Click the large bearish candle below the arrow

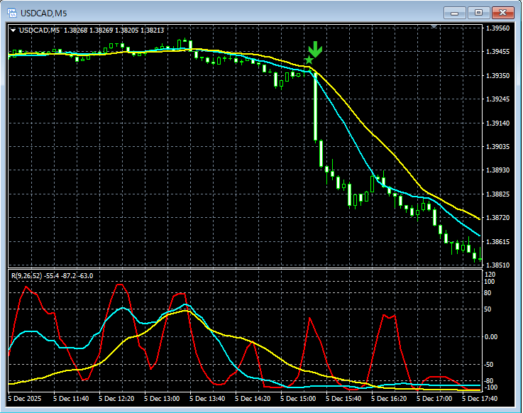pos(314,106)
